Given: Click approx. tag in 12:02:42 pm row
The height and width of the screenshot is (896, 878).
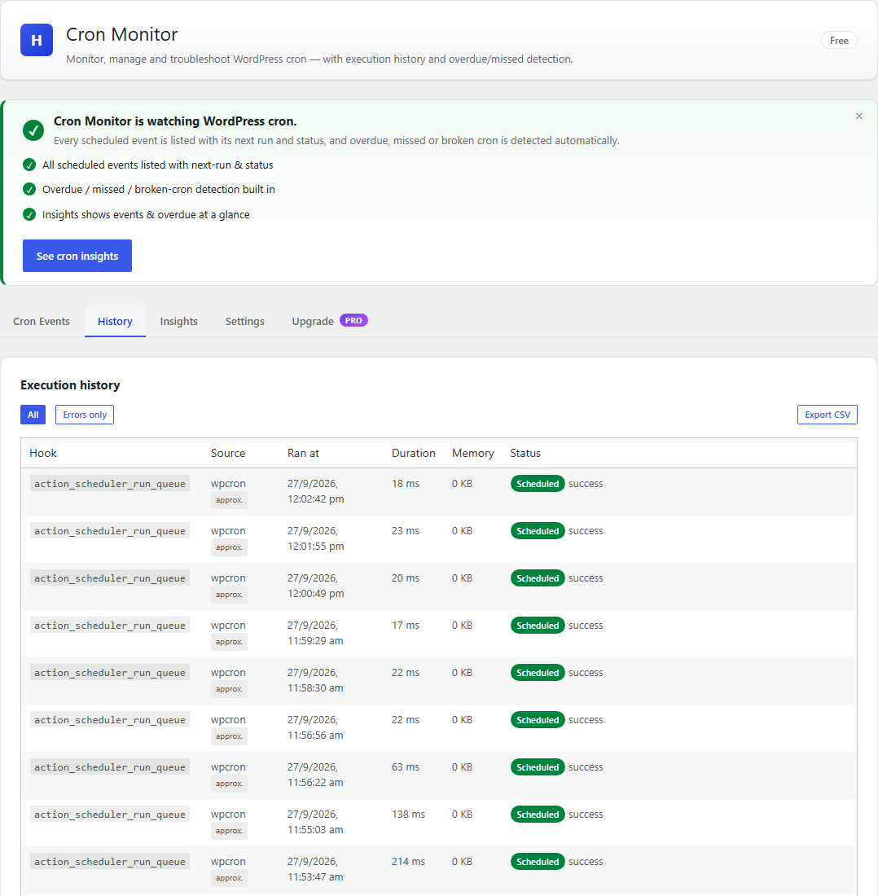Looking at the screenshot, I should pos(229,500).
